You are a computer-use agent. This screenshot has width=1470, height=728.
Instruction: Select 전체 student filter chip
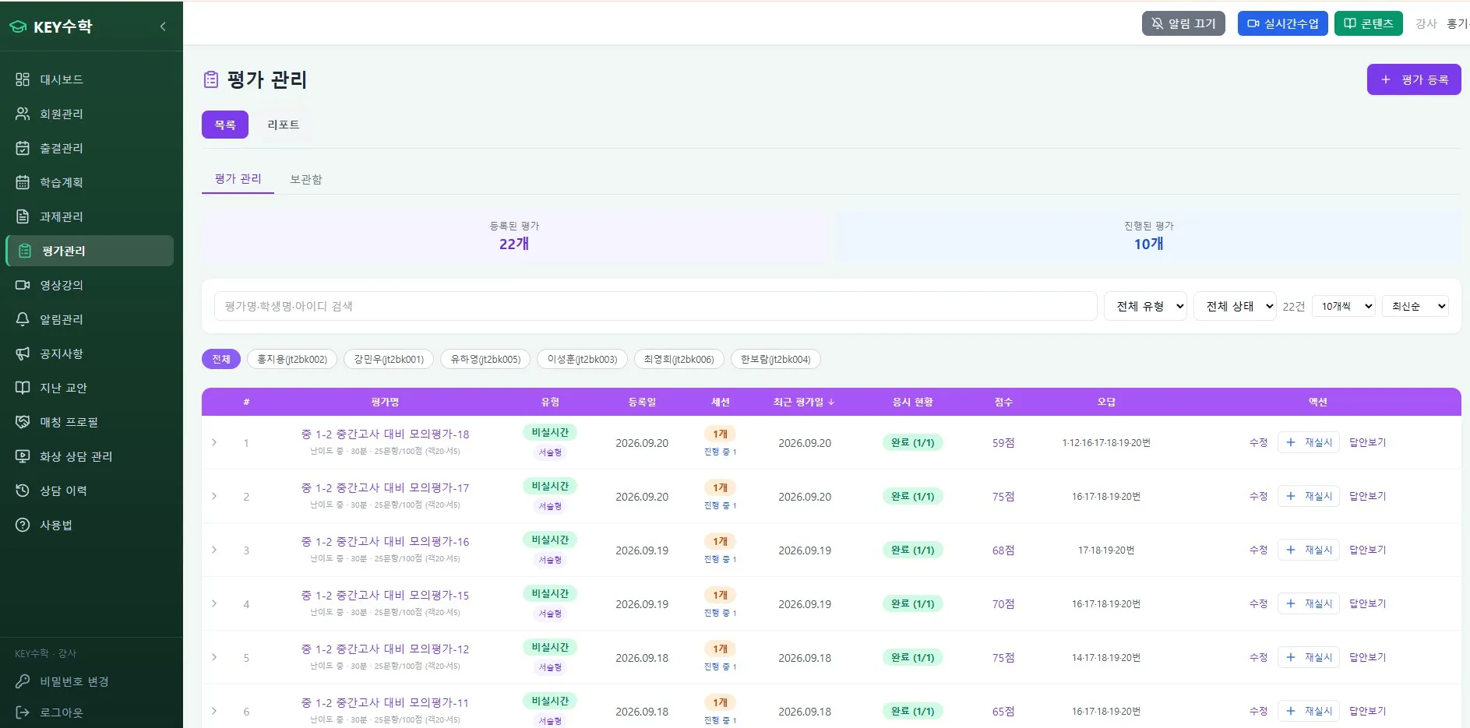point(221,359)
